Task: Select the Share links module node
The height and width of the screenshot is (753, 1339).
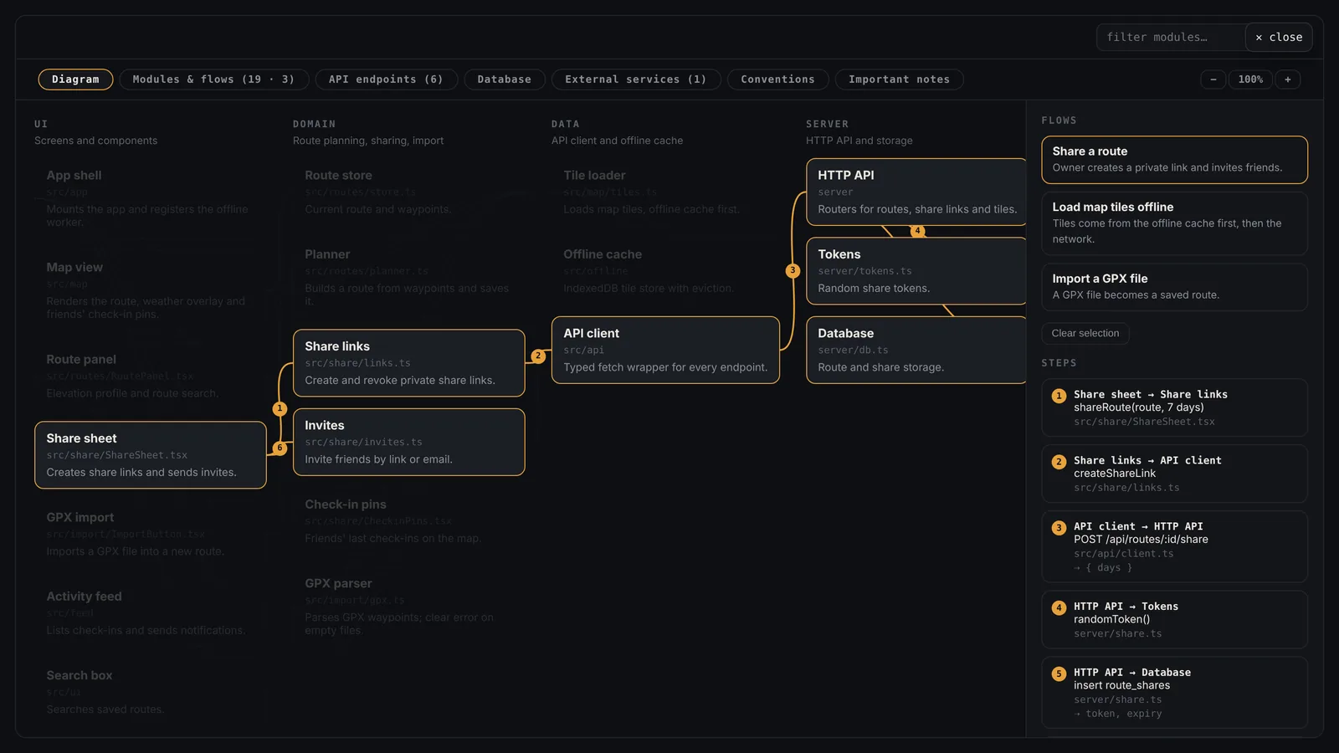Action: [409, 363]
